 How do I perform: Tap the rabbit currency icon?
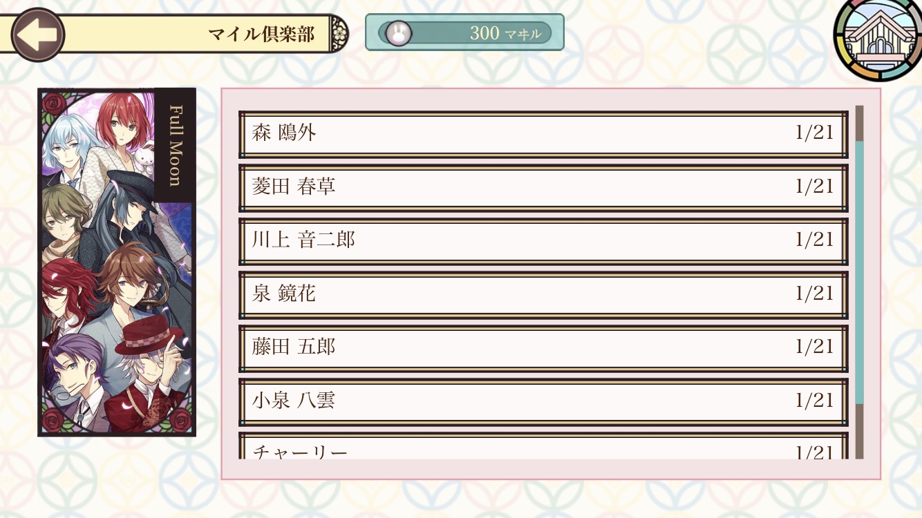point(398,32)
